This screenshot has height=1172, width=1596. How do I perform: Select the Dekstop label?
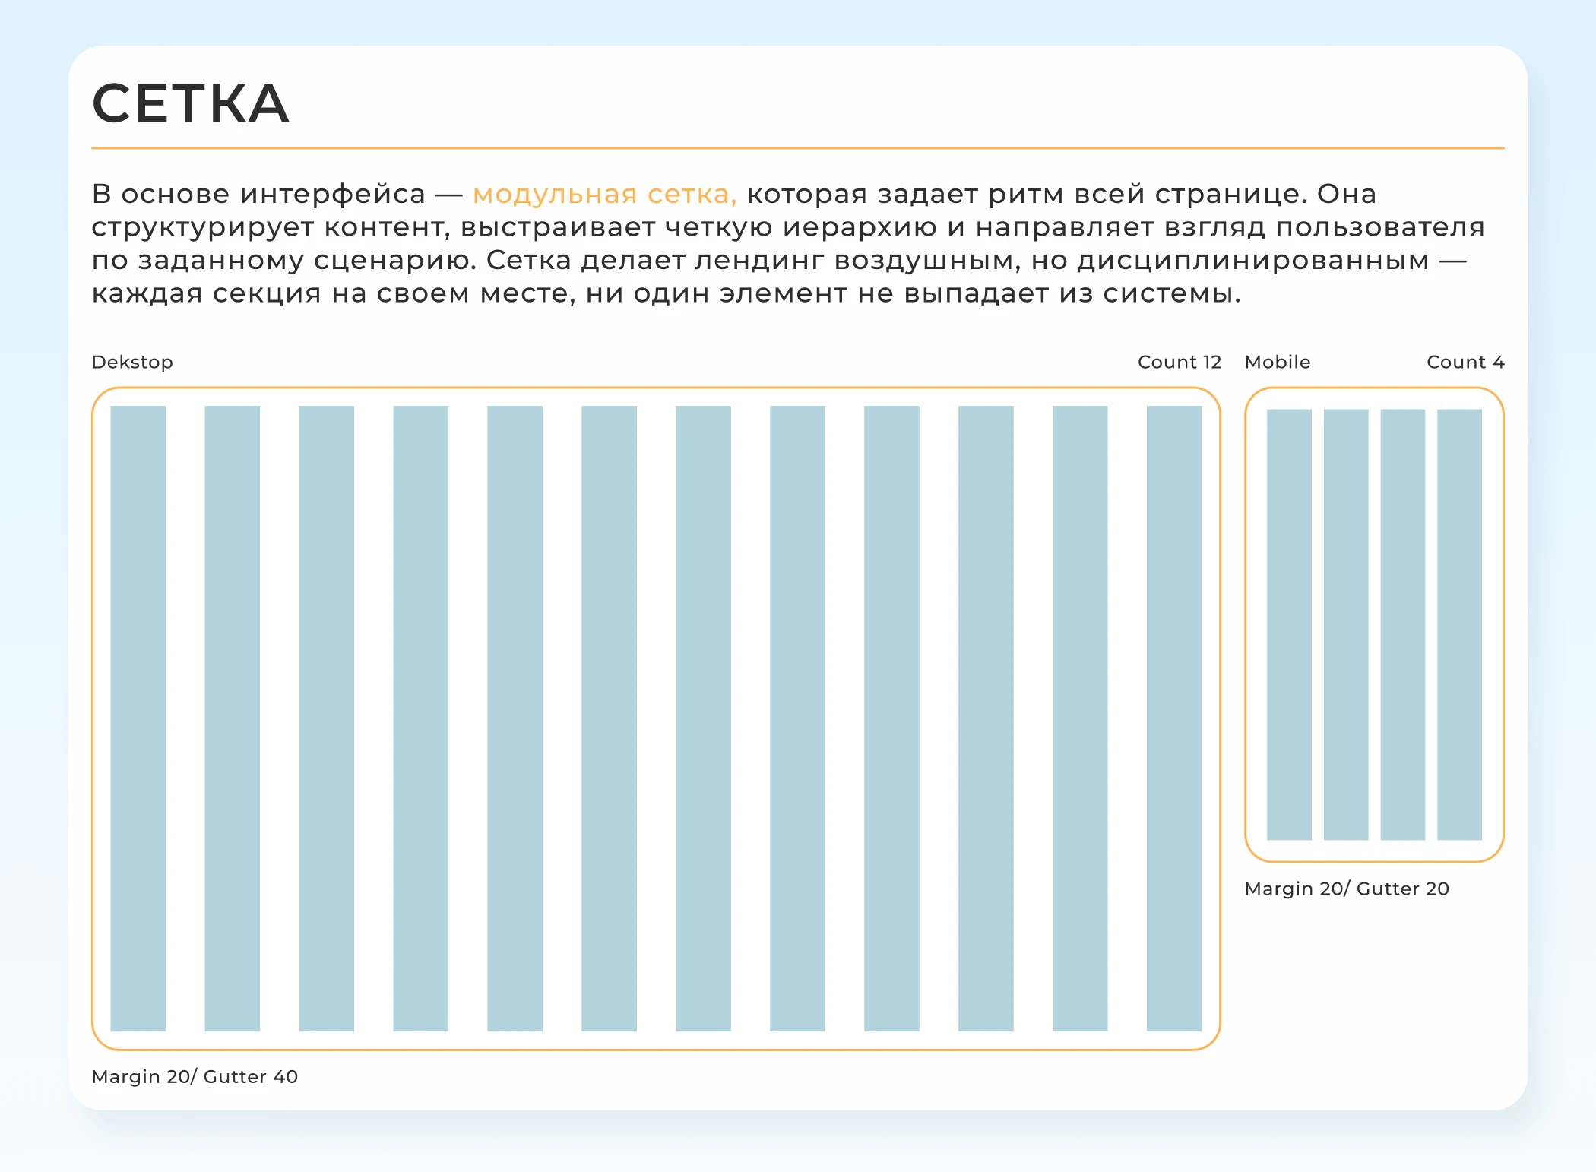[x=132, y=362]
